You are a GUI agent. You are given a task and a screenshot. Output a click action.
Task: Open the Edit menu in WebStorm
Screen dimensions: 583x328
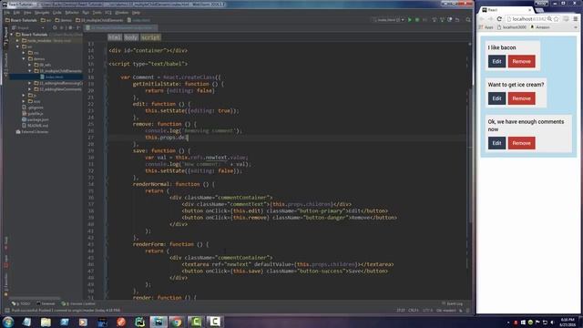click(x=16, y=13)
